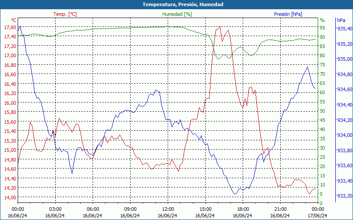Click the 03:00 time axis label
The width and height of the screenshot is (353, 220).
point(55,209)
